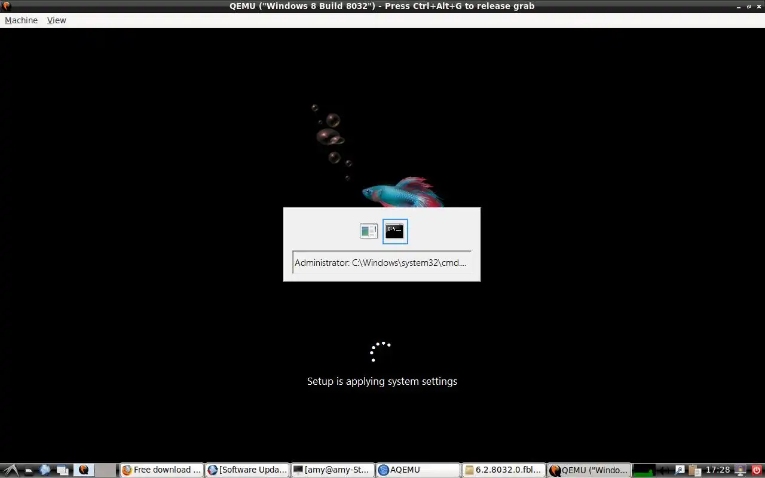
Task: Open the View menu in QEMU
Action: [57, 20]
